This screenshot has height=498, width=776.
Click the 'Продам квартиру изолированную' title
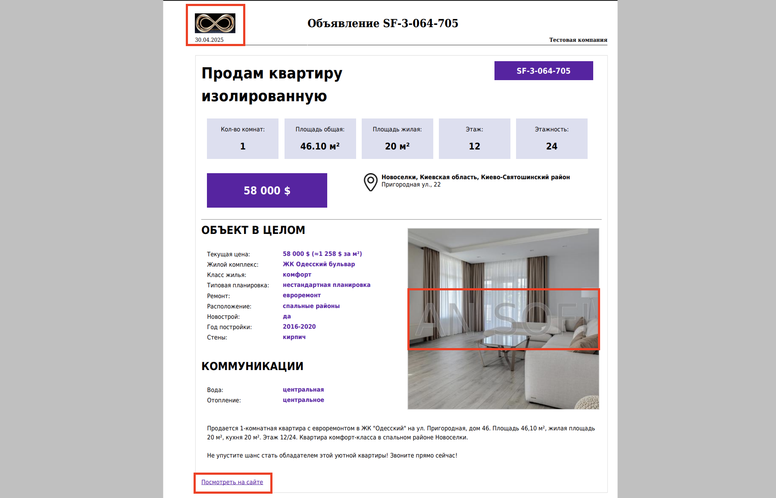(x=272, y=84)
